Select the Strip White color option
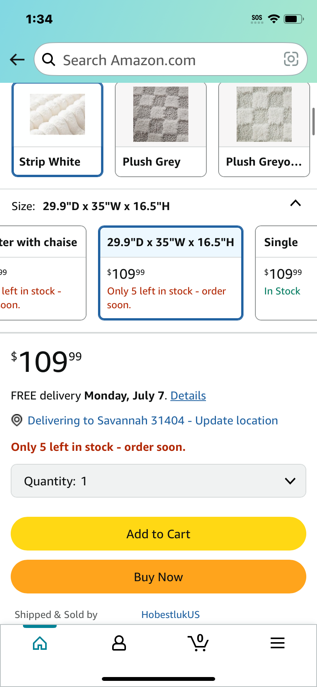This screenshot has height=687, width=317. pos(57,130)
